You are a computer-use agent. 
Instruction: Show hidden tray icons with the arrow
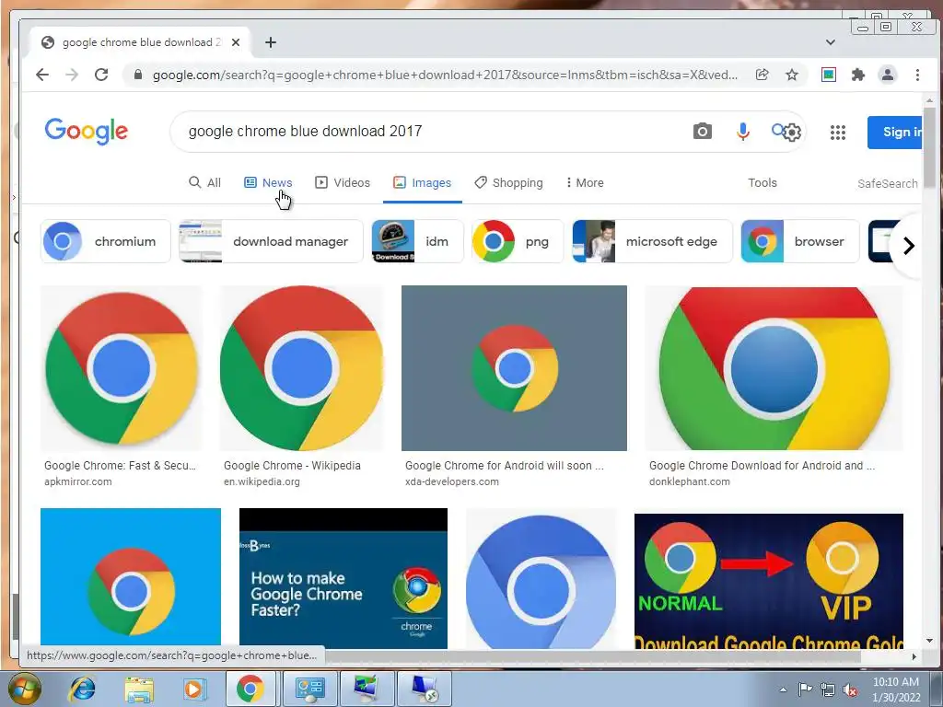click(x=783, y=690)
